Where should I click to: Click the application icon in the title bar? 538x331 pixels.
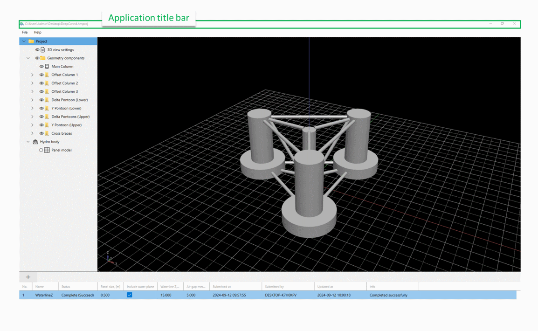[21, 24]
